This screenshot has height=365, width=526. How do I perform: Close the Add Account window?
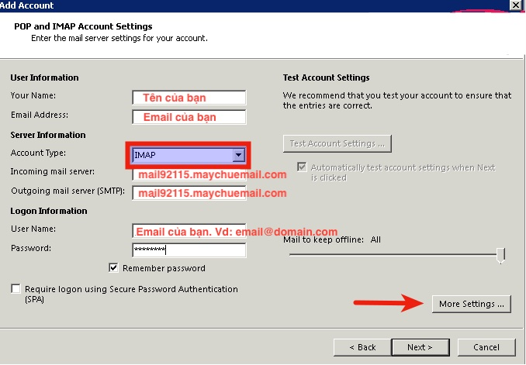pos(515,5)
